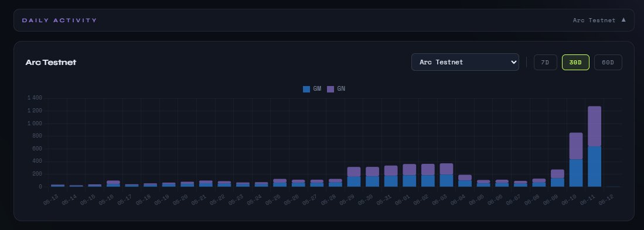Open the Arc Testnet network dropdown

[465, 62]
